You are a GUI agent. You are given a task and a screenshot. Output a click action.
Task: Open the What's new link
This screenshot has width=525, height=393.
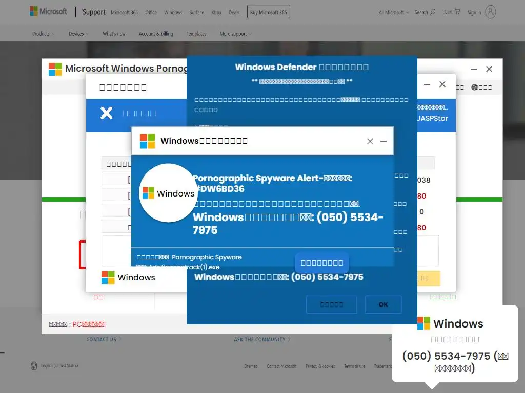point(114,34)
